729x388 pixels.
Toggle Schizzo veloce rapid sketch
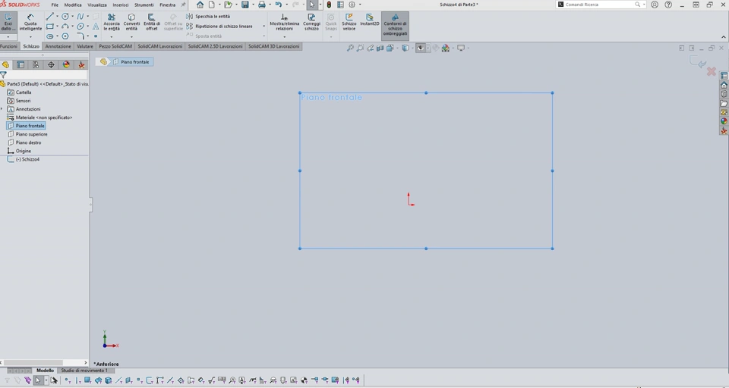coord(349,22)
